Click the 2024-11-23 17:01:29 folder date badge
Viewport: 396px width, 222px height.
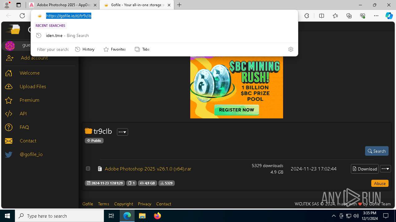pyautogui.click(x=105, y=183)
